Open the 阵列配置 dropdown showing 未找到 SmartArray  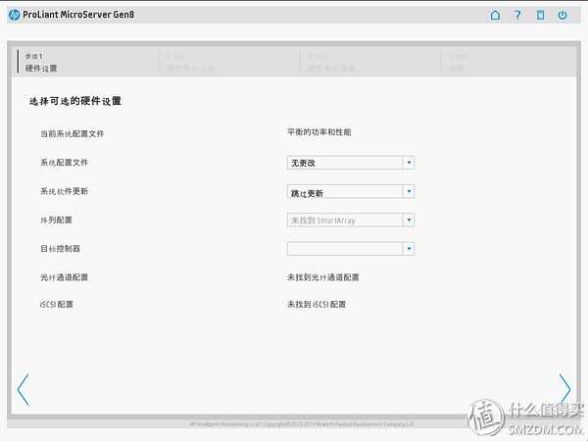tap(351, 220)
